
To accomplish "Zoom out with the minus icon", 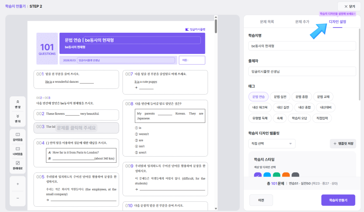I will [x=18, y=198].
